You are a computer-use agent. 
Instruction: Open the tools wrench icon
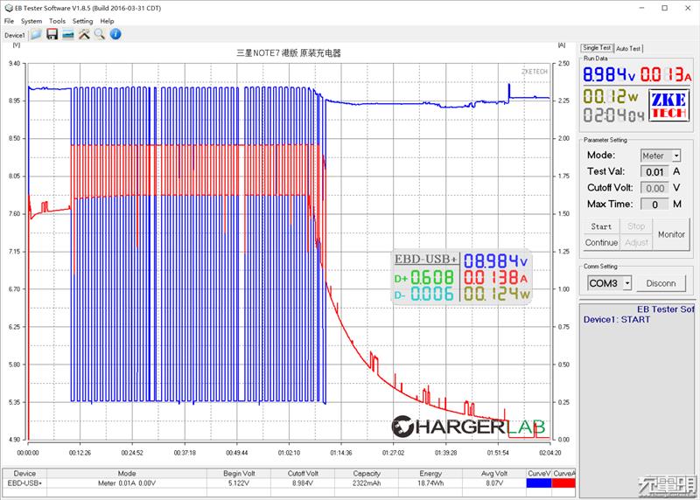tap(84, 34)
